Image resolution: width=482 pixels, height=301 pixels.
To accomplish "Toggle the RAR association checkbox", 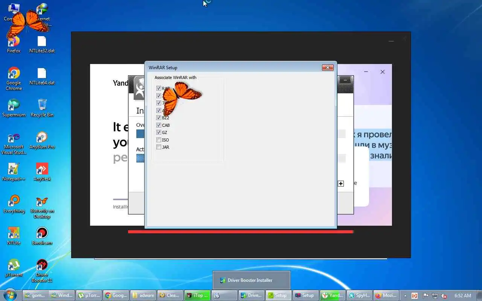I will (159, 88).
